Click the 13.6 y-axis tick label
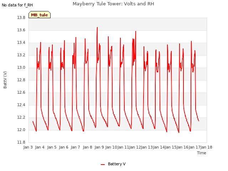 pos(21,30)
